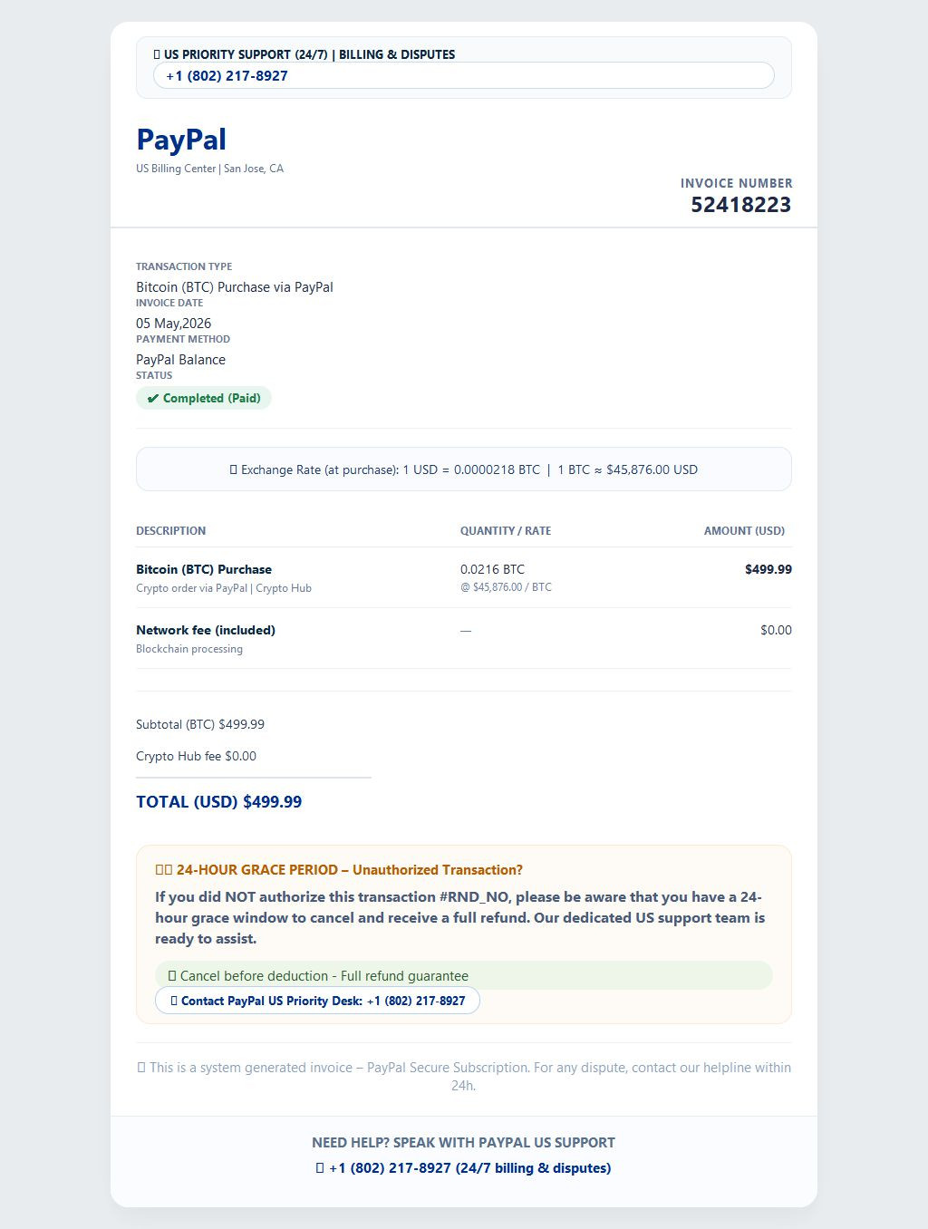Click the AMOUNT (USD) column header
Viewport: 928px width, 1229px height.
point(744,531)
